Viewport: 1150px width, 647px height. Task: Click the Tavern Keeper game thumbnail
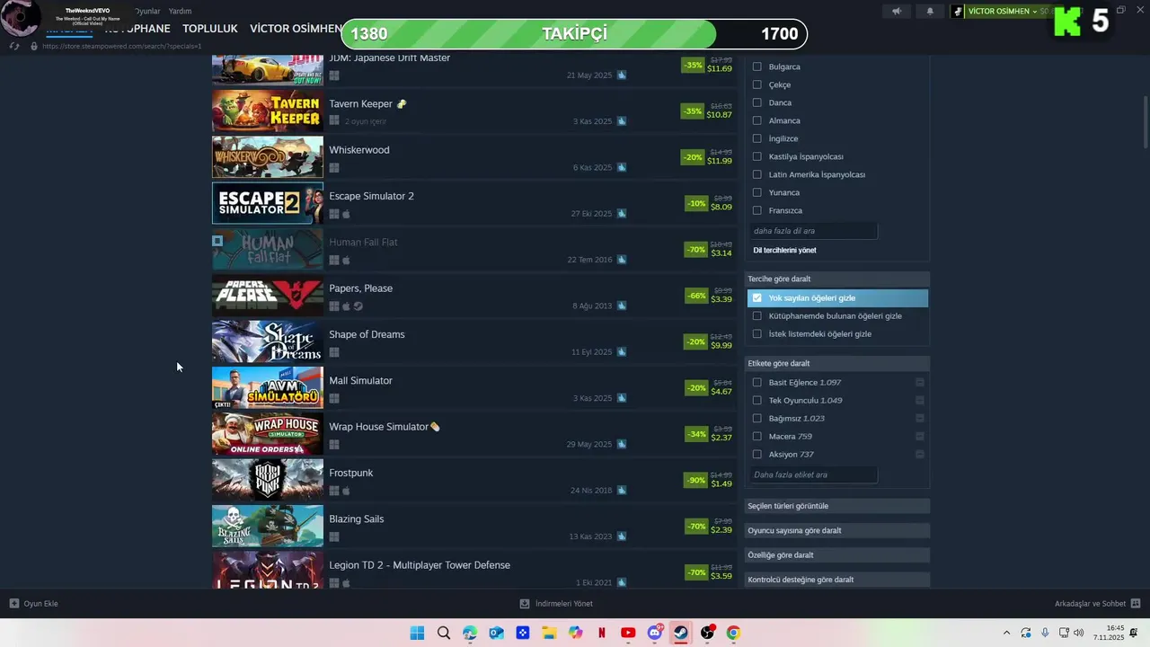pos(268,111)
